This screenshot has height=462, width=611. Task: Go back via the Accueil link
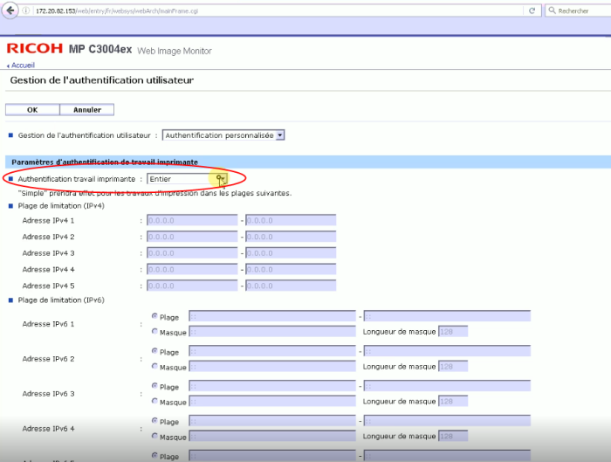[23, 65]
